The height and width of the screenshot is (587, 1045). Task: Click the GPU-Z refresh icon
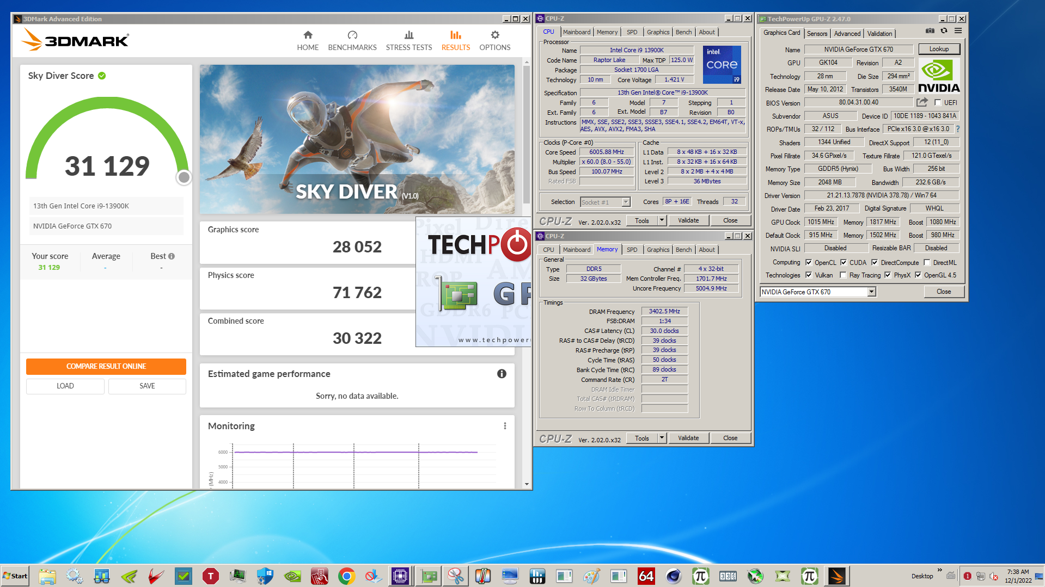point(944,31)
